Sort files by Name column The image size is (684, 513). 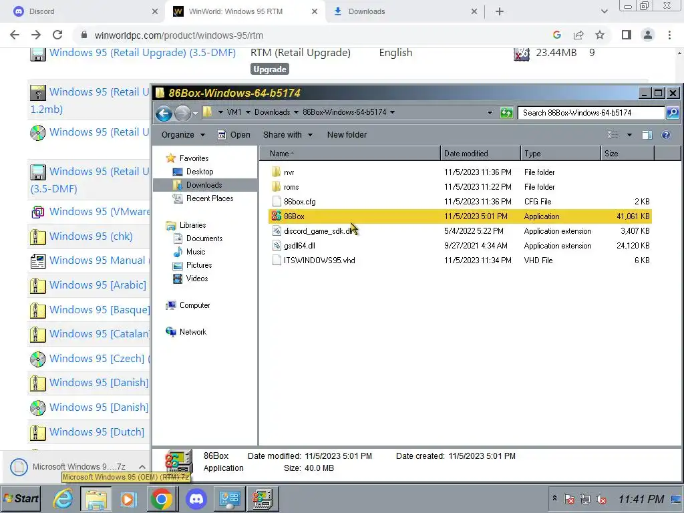(350, 154)
